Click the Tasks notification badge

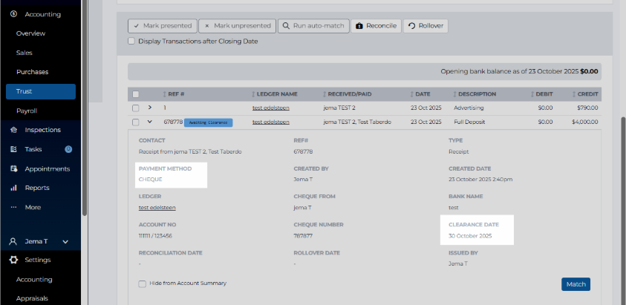tap(68, 149)
